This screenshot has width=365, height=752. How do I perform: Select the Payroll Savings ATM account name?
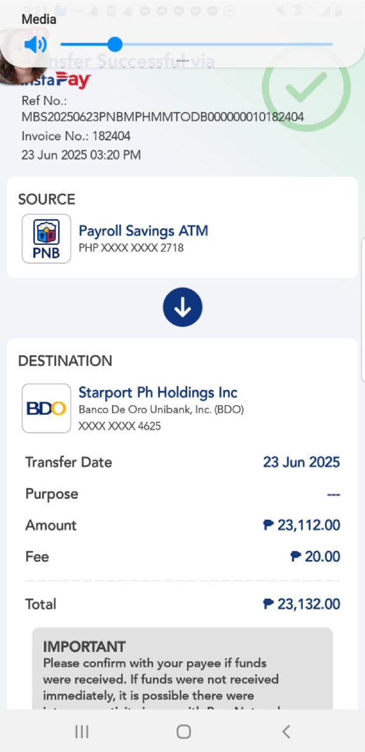tap(144, 231)
